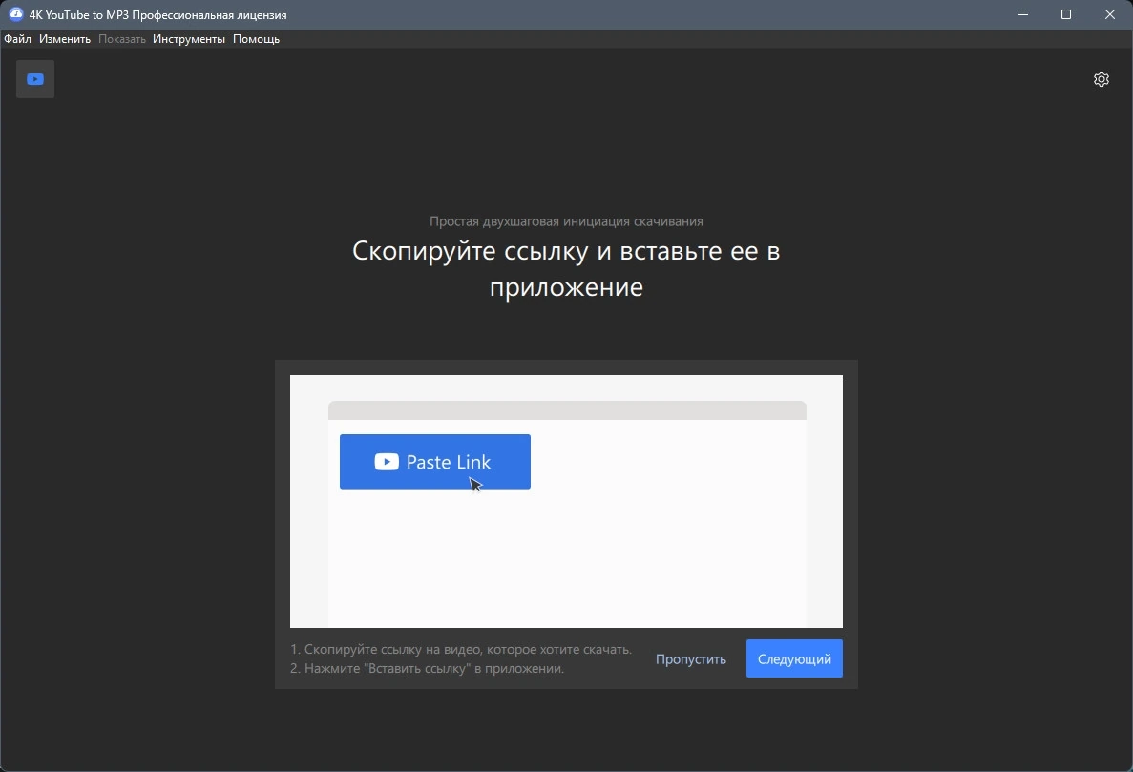The image size is (1133, 772).
Task: Click the heading 'Скопируйте ссылку и вставьте ее в приложение'
Action: [x=567, y=269]
